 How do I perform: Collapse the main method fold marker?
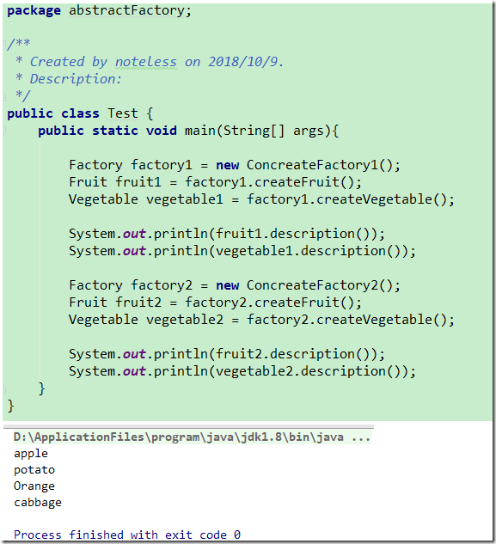click(4, 131)
